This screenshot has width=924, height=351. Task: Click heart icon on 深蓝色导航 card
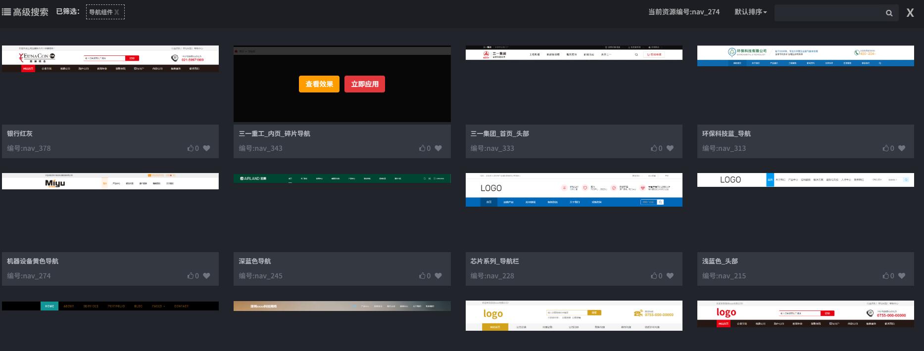[438, 276]
